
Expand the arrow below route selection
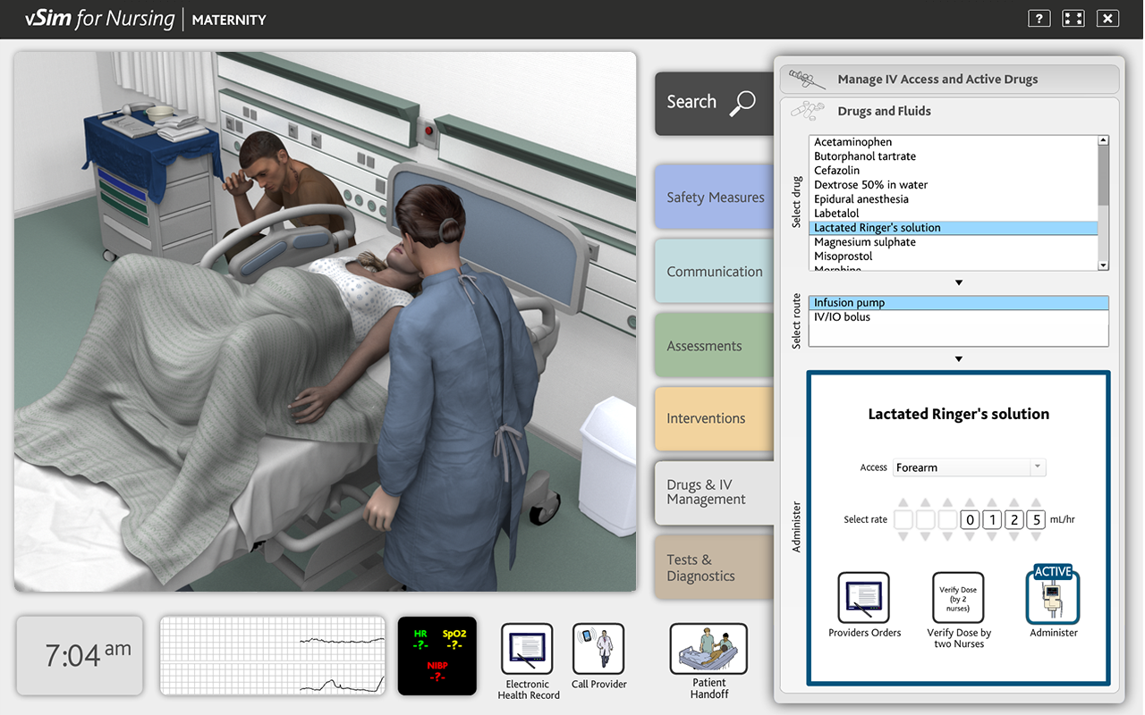pos(958,358)
